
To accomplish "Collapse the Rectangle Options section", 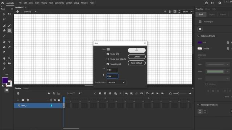I will (x=198, y=105).
